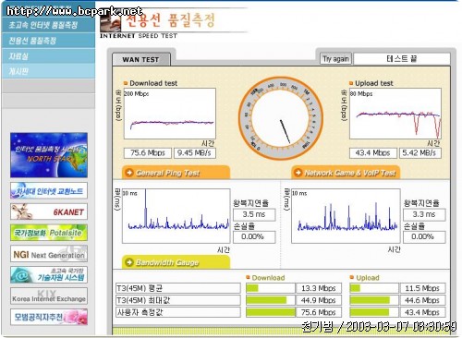Click the 75.6 Mbps download speed value
462x338 pixels.
pyautogui.click(x=148, y=153)
